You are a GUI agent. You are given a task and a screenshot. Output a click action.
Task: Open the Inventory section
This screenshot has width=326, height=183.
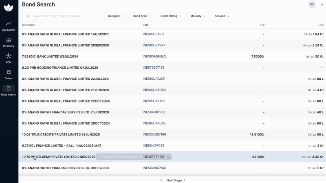click(9, 43)
